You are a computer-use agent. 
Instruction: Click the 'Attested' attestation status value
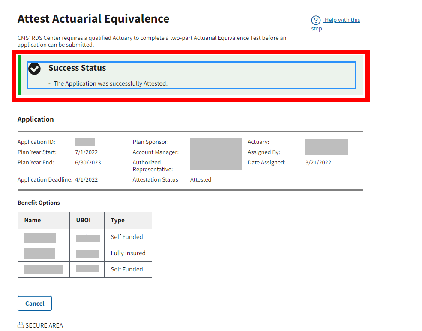[x=201, y=179]
